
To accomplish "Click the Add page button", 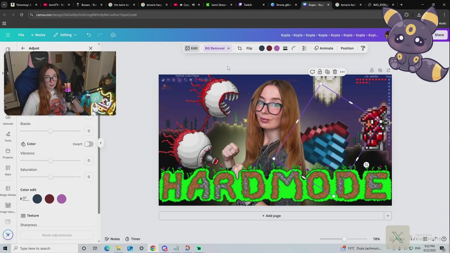I will (x=271, y=216).
